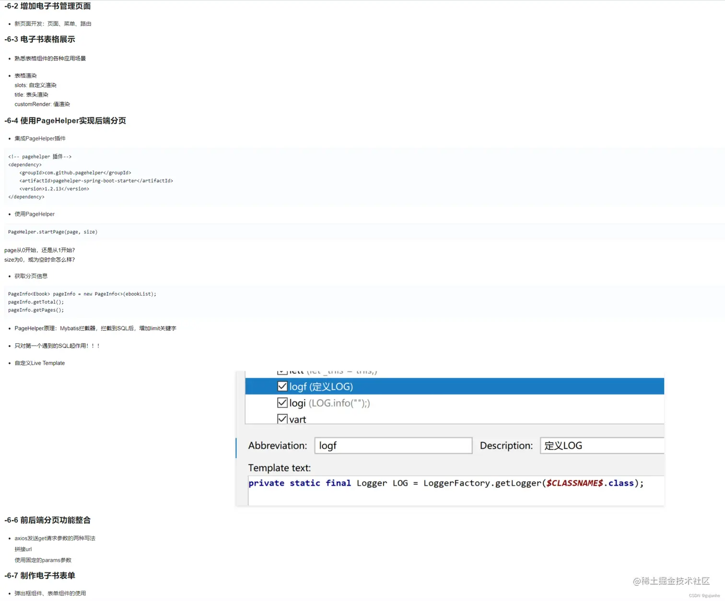The image size is (725, 601).
Task: Click the artifactId pagehelper-spring-boot-starter line
Action: pos(96,181)
